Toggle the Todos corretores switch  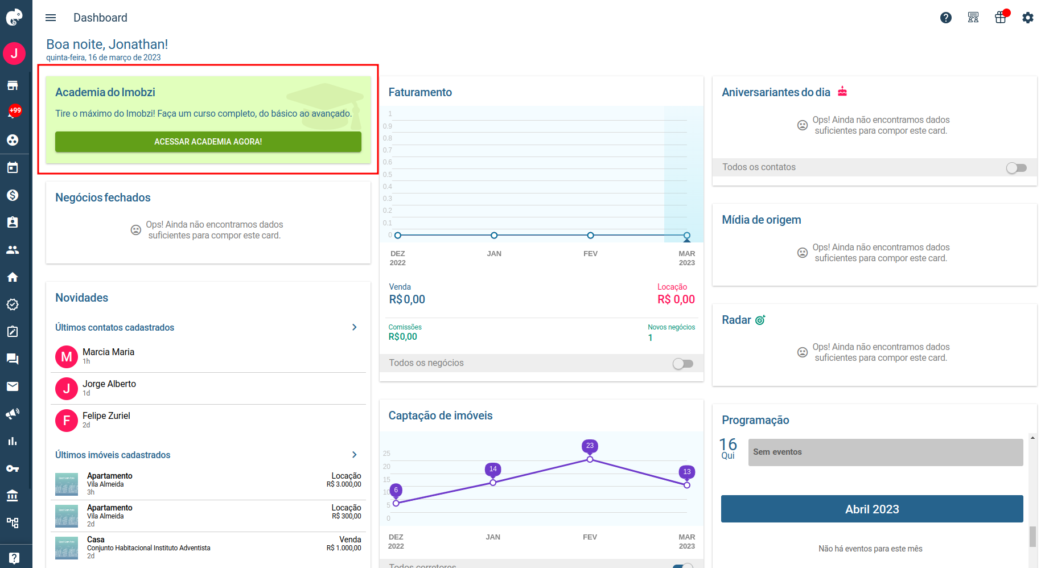point(683,566)
